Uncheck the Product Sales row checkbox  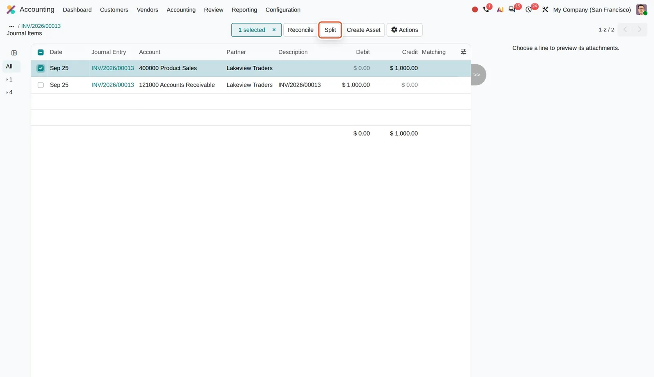(x=40, y=68)
